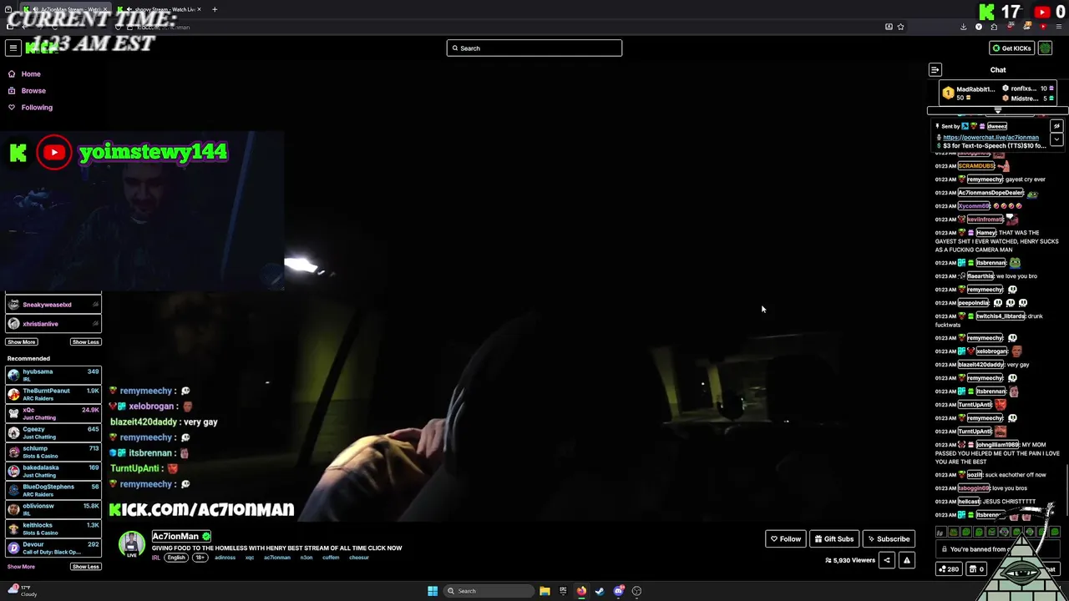Expand the pinned message chevron
The width and height of the screenshot is (1069, 601).
pos(1056,139)
